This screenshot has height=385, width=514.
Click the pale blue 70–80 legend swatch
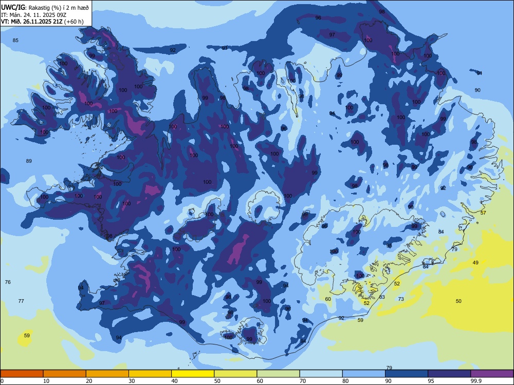point(321,374)
